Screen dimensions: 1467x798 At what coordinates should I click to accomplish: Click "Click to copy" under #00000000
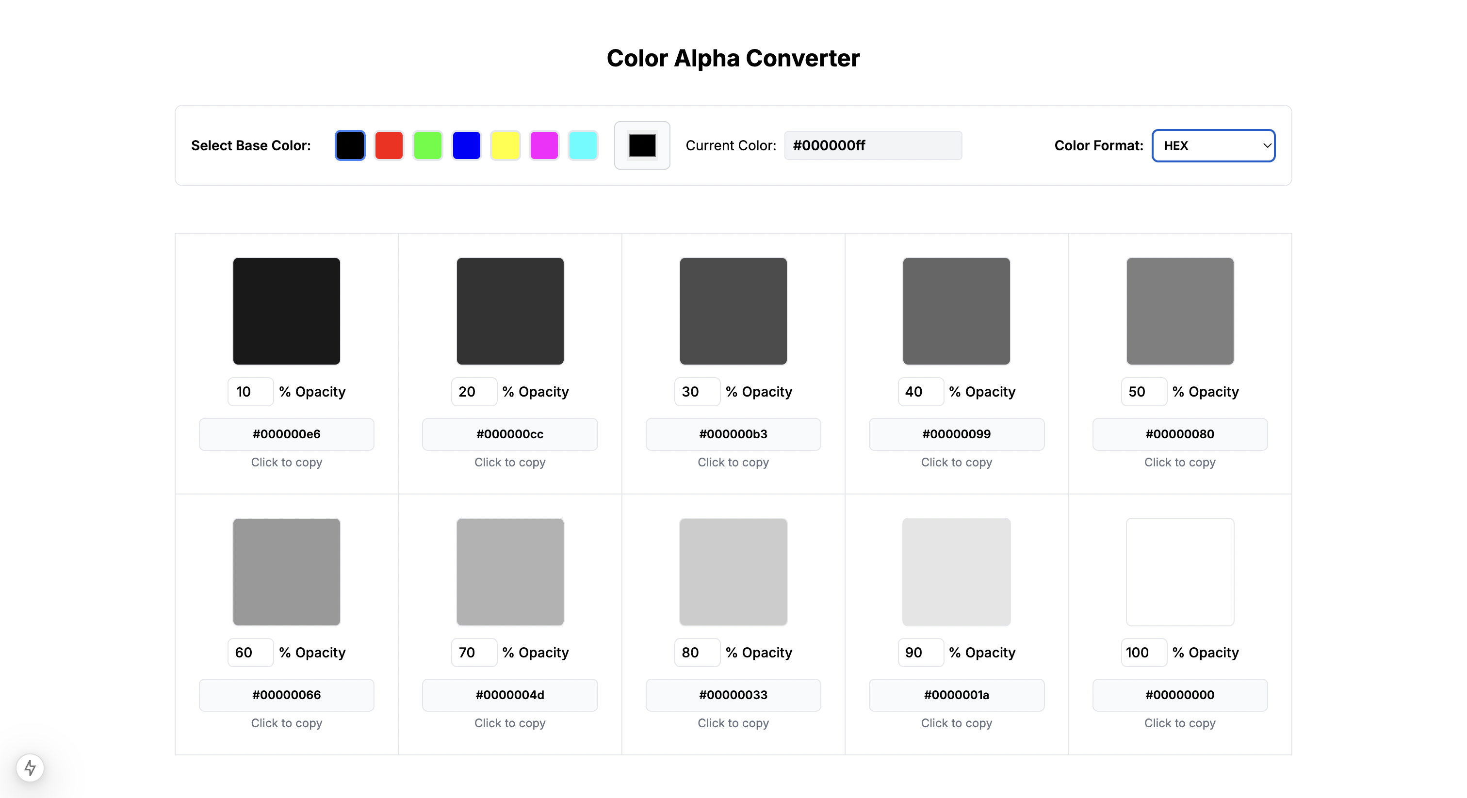coord(1180,723)
